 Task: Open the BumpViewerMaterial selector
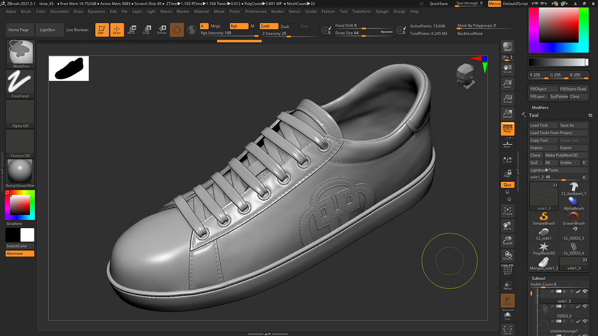[x=20, y=173]
